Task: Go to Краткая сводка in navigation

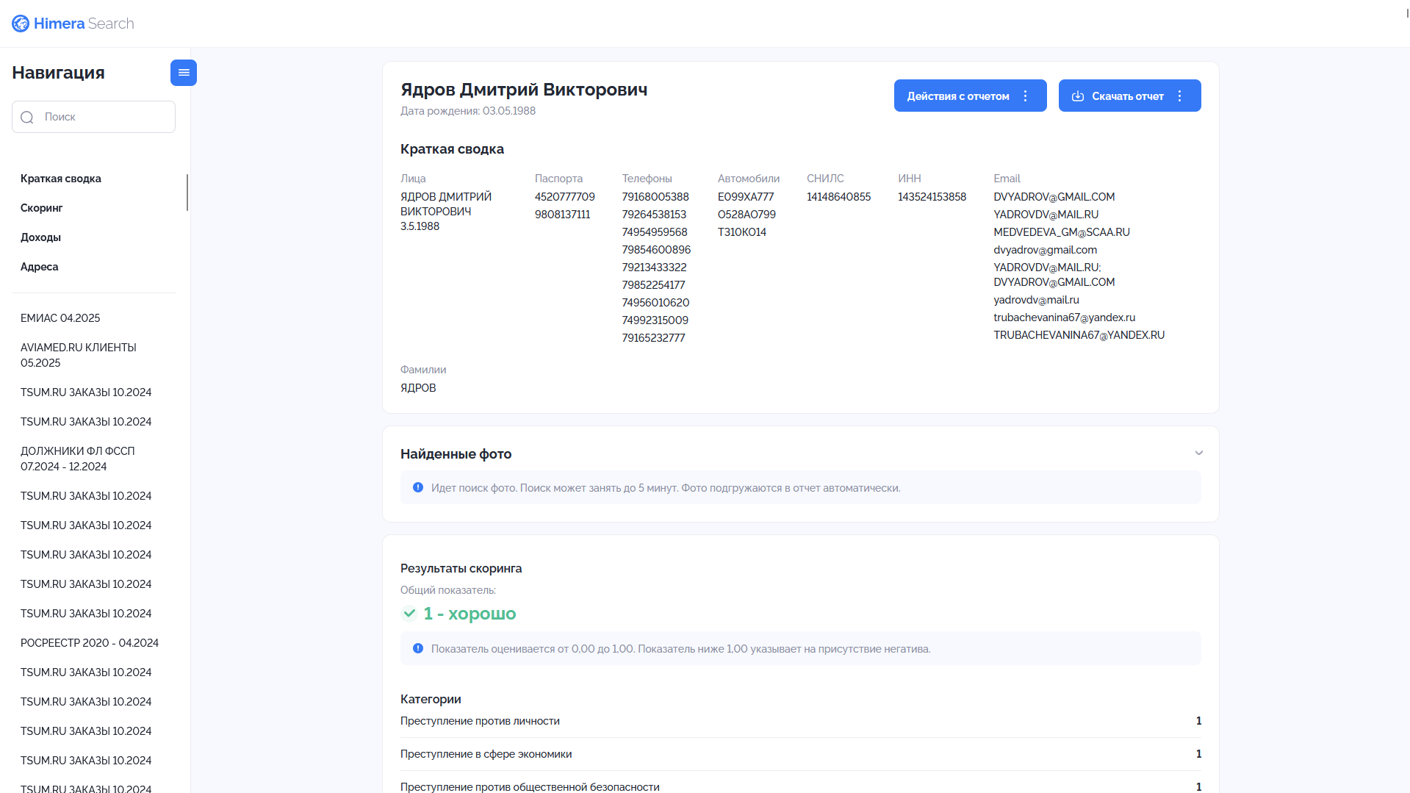Action: pos(61,179)
